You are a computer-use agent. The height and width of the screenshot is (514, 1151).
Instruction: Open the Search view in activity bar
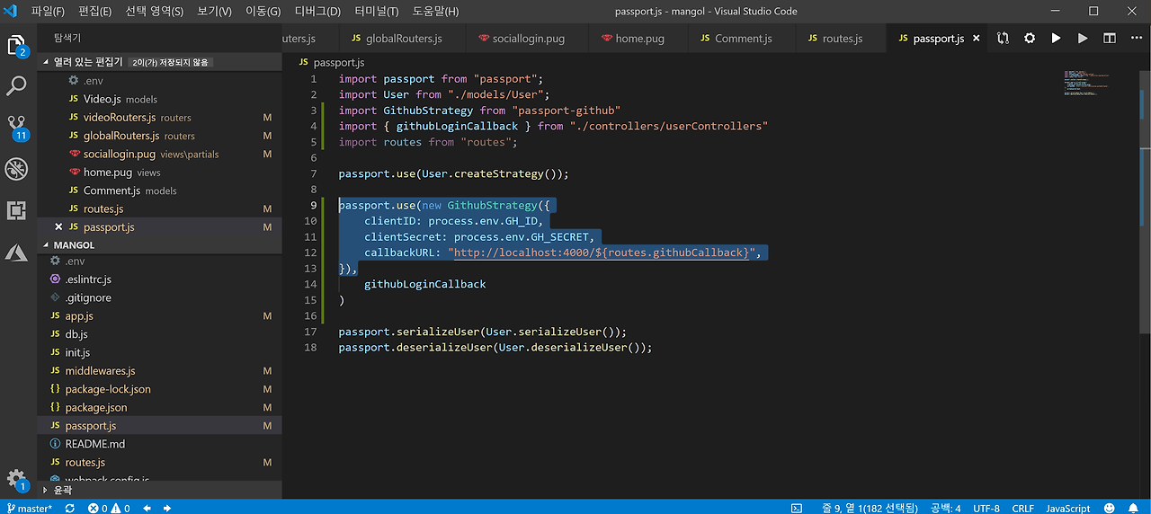pos(16,86)
